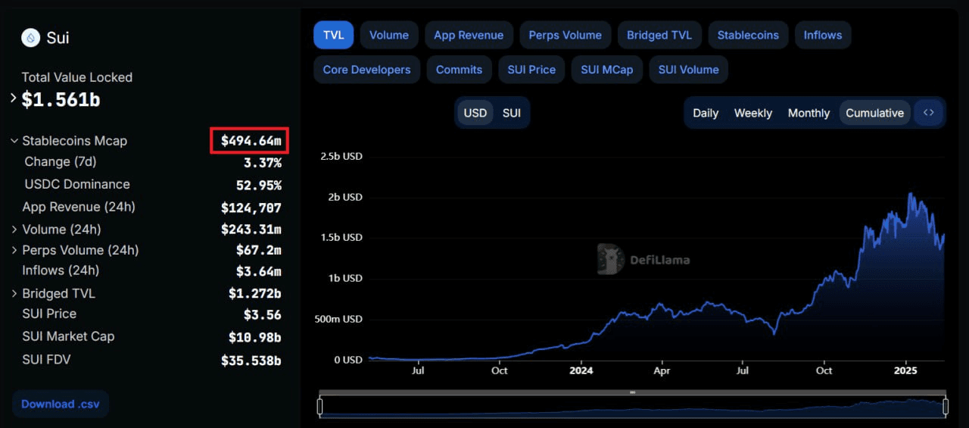This screenshot has height=428, width=969.
Task: Click the $1.561b total value locked
Action: coord(61,99)
